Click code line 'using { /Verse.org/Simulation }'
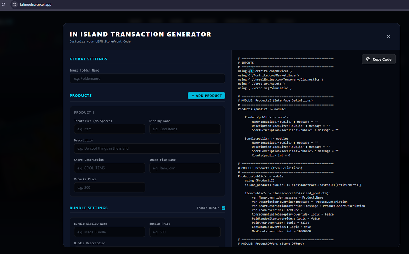Screen dimensions: 409x254 265,88
